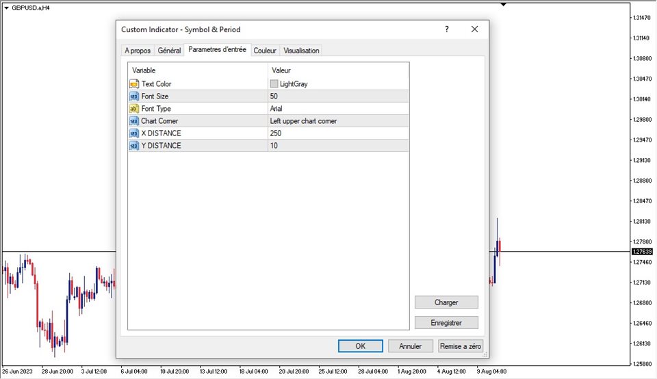The height and width of the screenshot is (379, 657).
Task: Click the Font Type string icon
Action: (133, 109)
